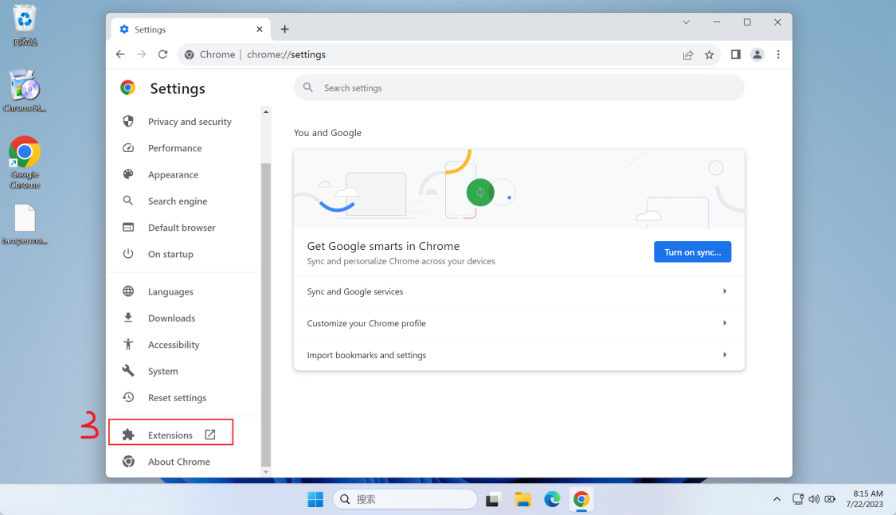896x515 pixels.
Task: Maximize the Chrome window
Action: point(747,22)
